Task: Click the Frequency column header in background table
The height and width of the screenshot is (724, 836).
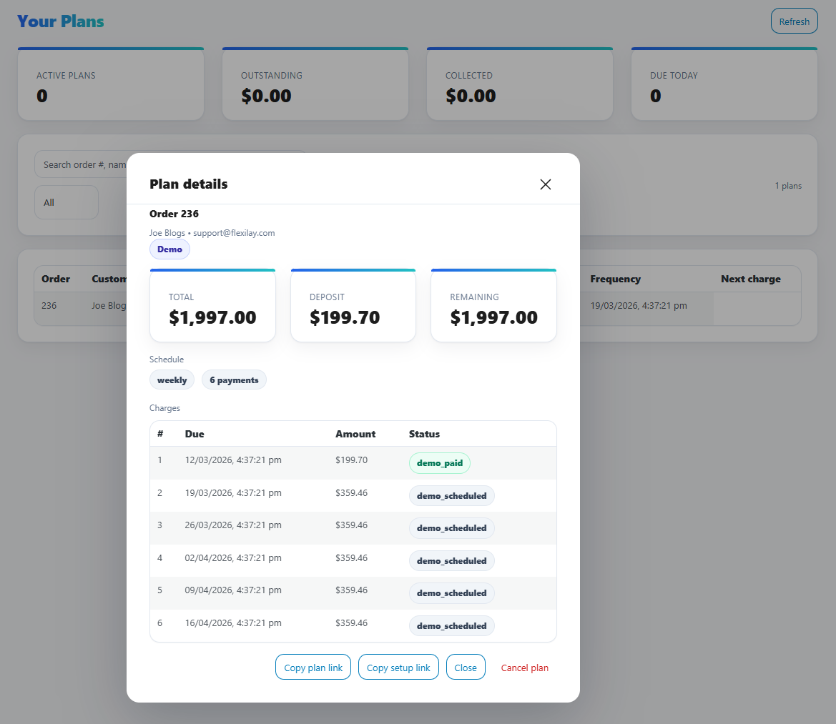Action: tap(615, 279)
